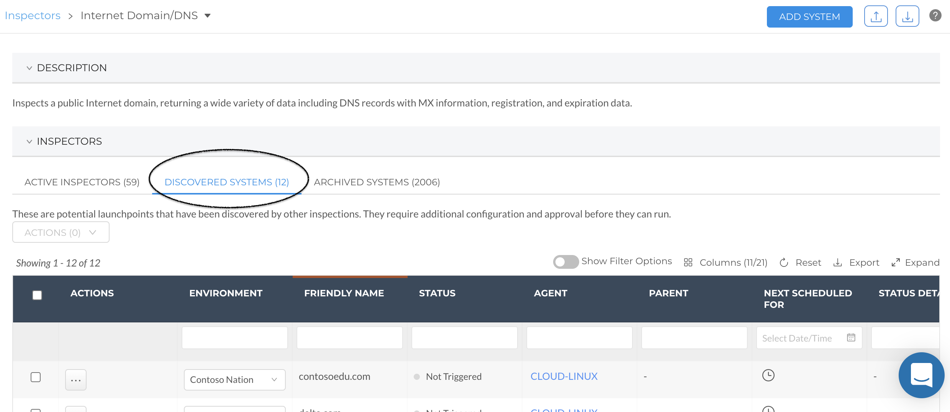Sort by ENVIRONMENT column header
This screenshot has width=950, height=412.
click(226, 293)
